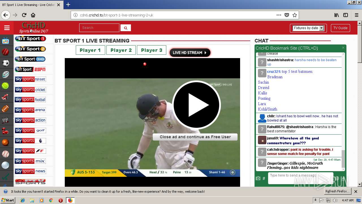Select the American football icon

click(x=5, y=109)
